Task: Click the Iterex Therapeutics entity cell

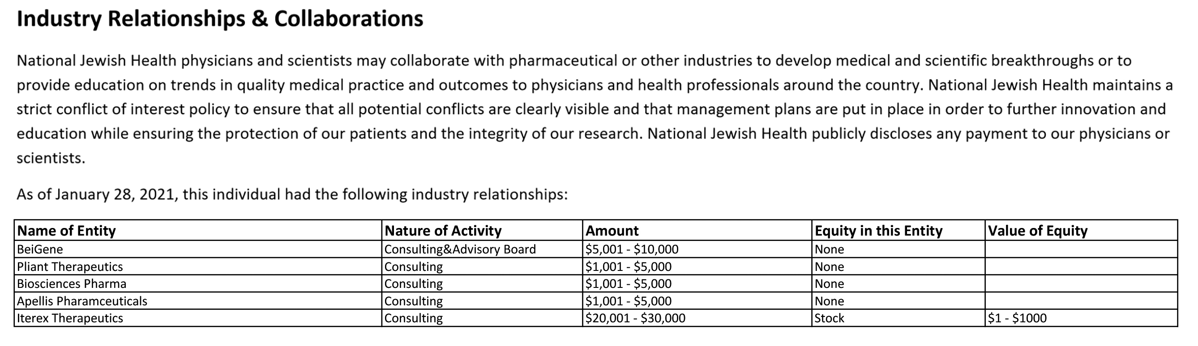Action: (x=70, y=318)
